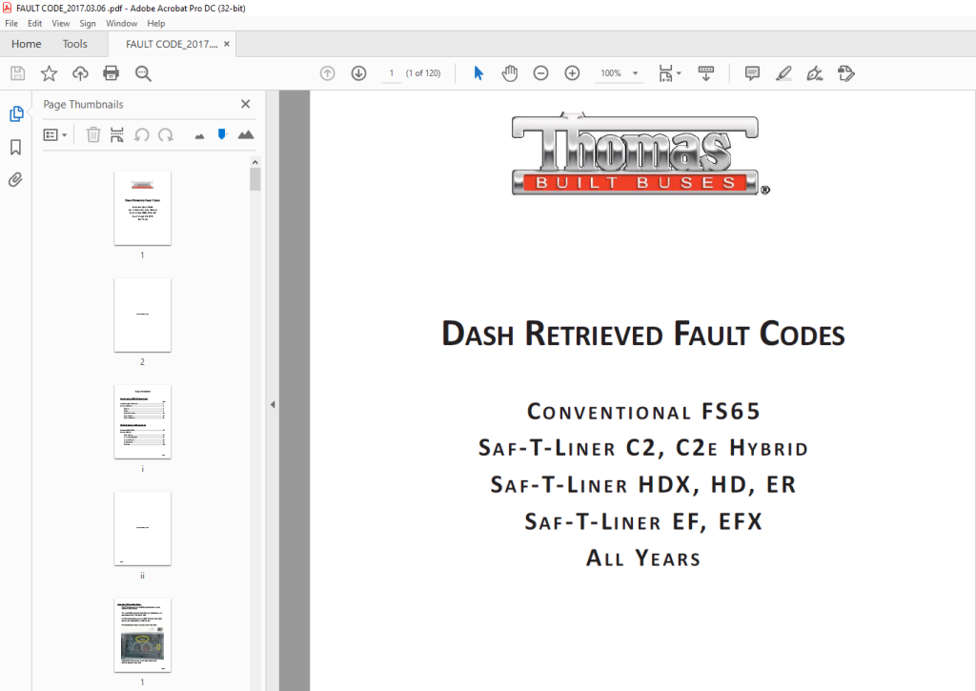Go to the Home tab
Viewport: 976px width, 691px height.
click(26, 44)
